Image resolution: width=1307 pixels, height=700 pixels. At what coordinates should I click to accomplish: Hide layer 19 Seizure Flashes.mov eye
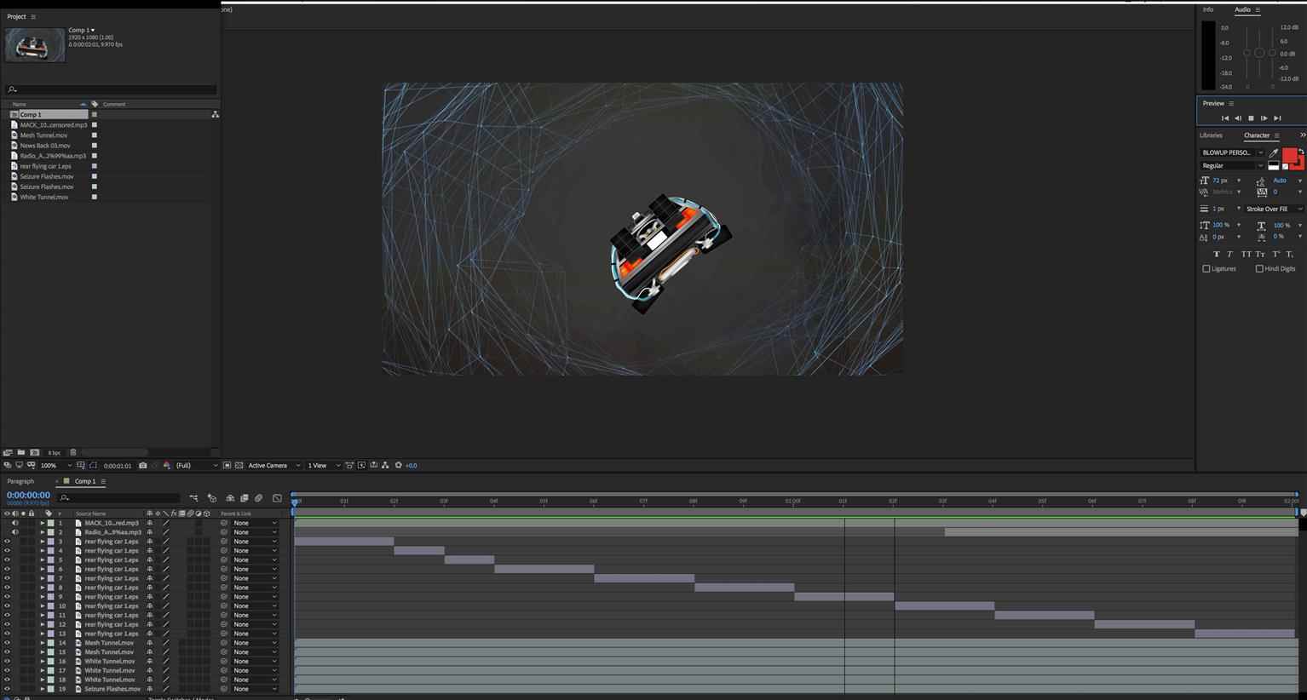(x=7, y=689)
